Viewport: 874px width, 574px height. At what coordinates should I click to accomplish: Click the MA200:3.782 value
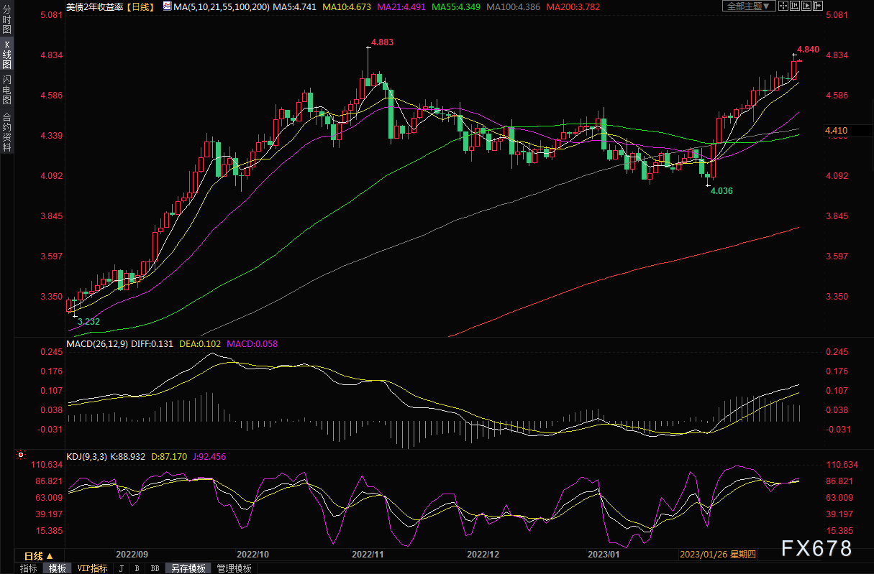pos(573,6)
